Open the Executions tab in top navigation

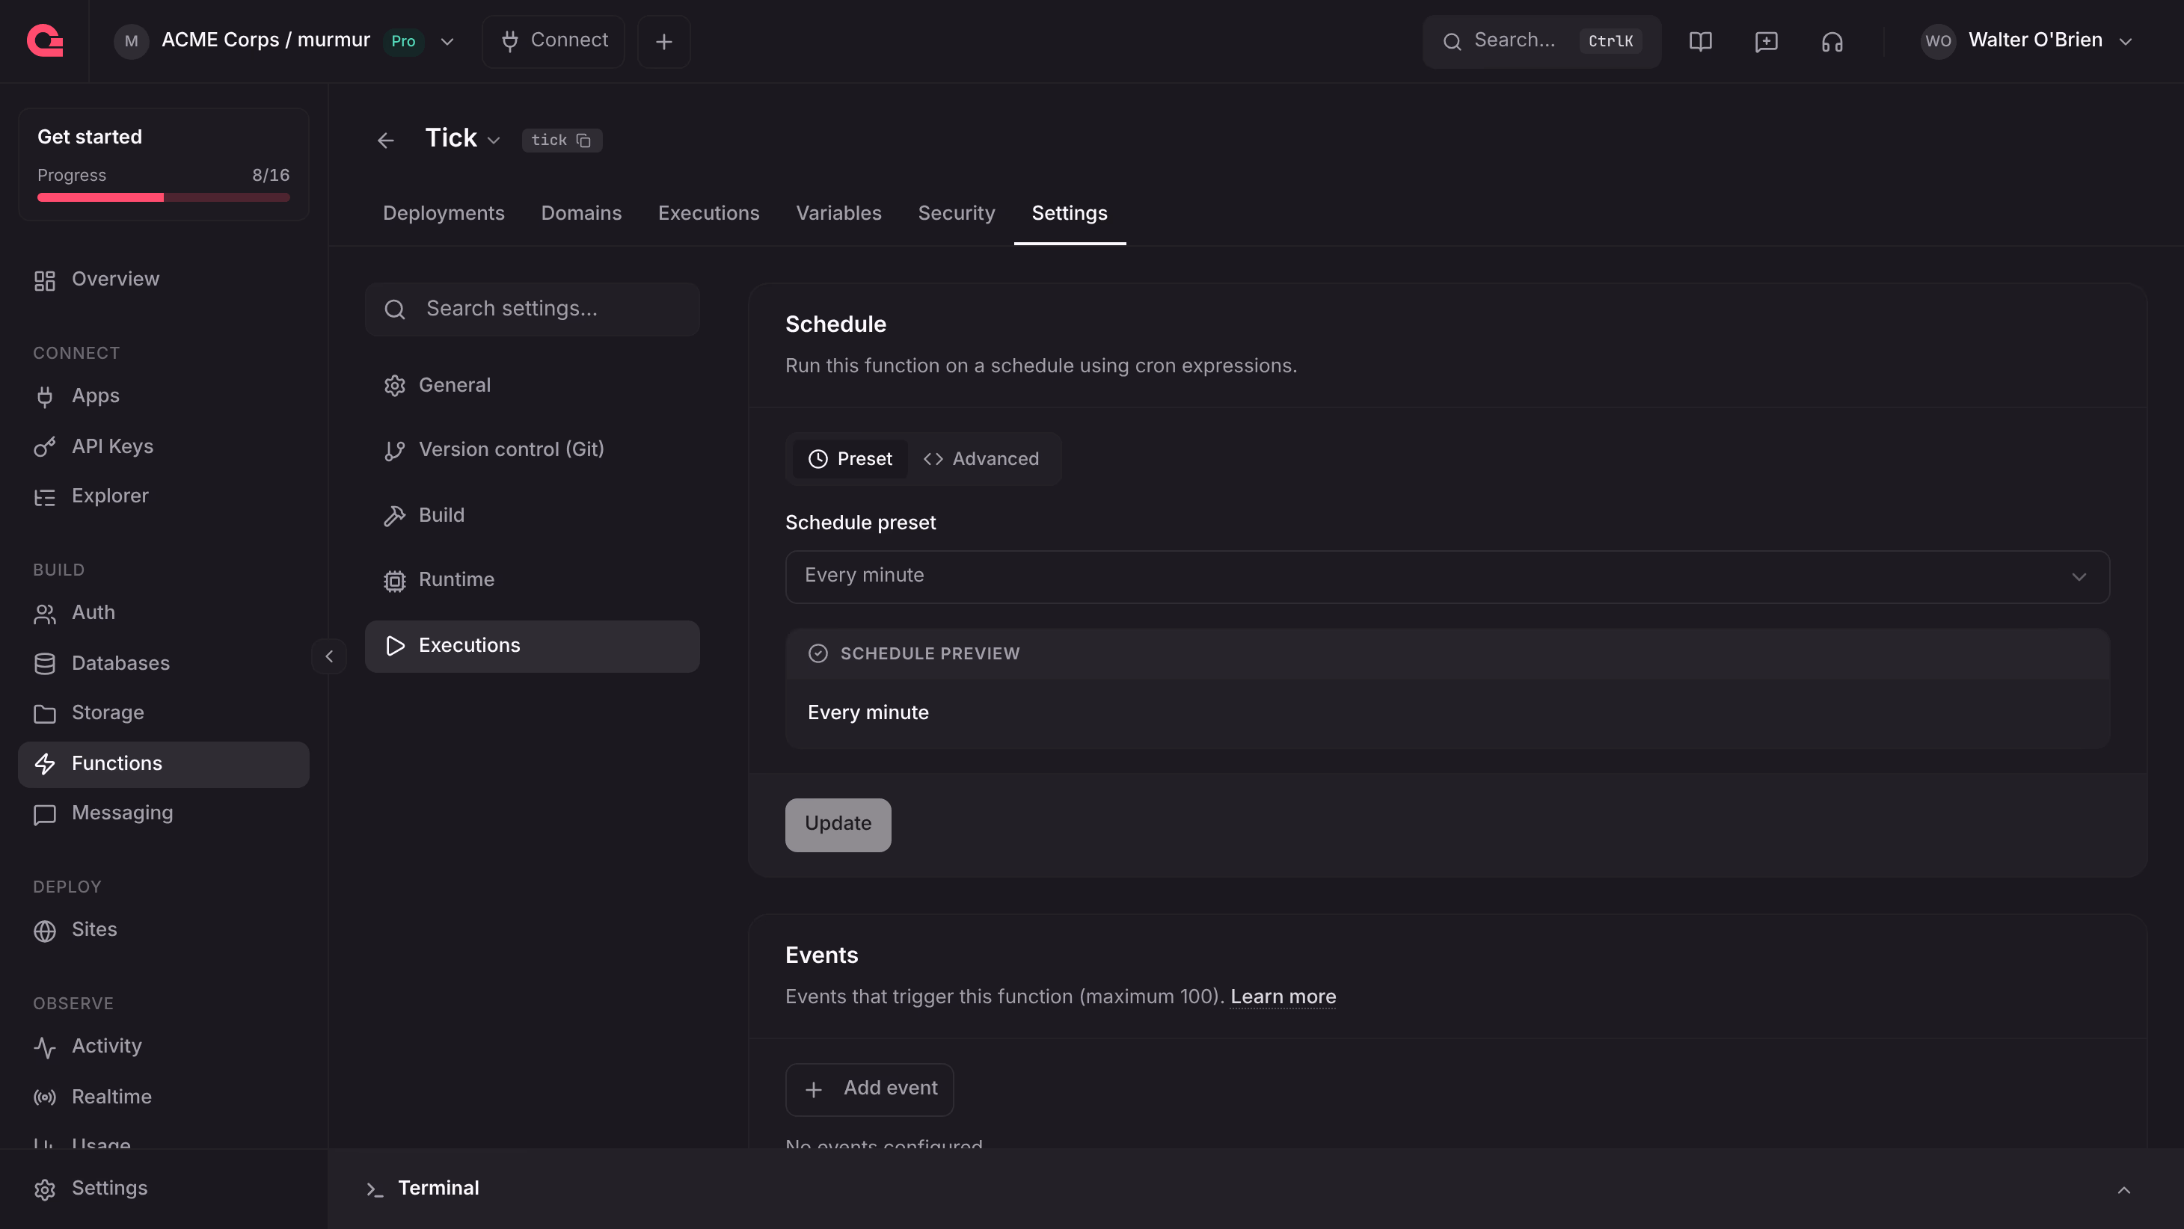pyautogui.click(x=709, y=213)
